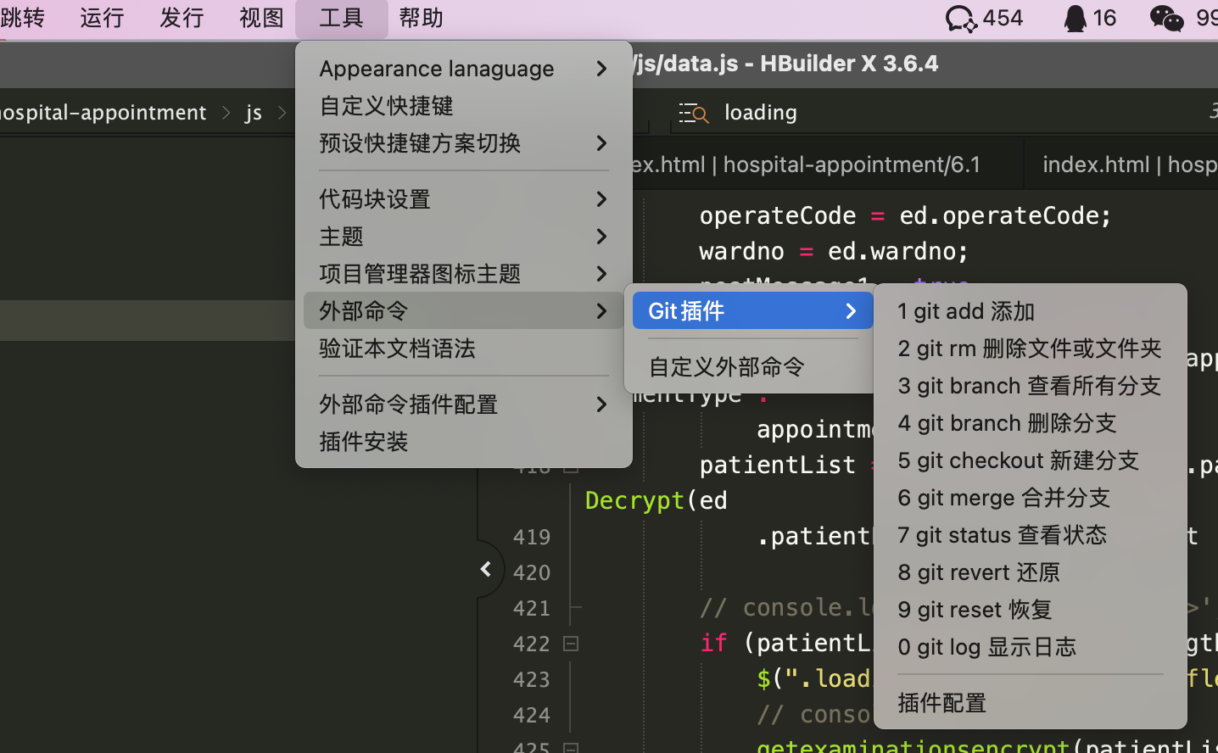Switch to the index.html | hosp tab at the right

point(1121,165)
